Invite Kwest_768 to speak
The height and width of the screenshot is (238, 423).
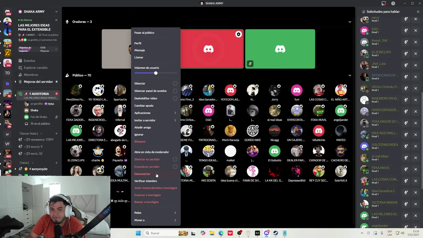pos(406,42)
